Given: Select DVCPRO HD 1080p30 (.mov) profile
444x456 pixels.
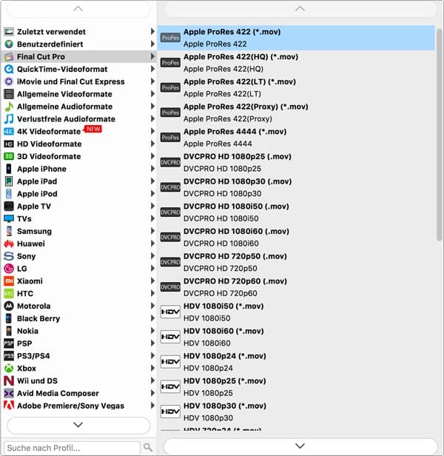Looking at the screenshot, I should pyautogui.click(x=296, y=187).
